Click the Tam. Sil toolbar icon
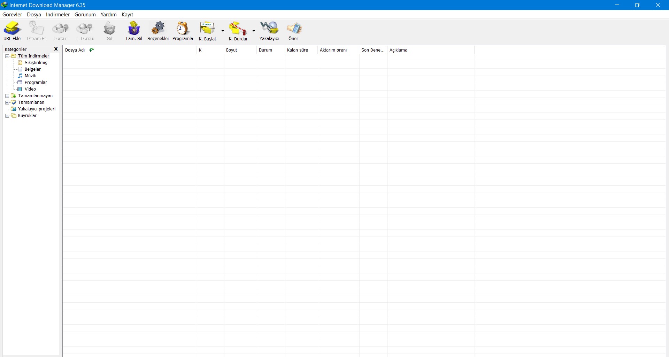 [134, 31]
